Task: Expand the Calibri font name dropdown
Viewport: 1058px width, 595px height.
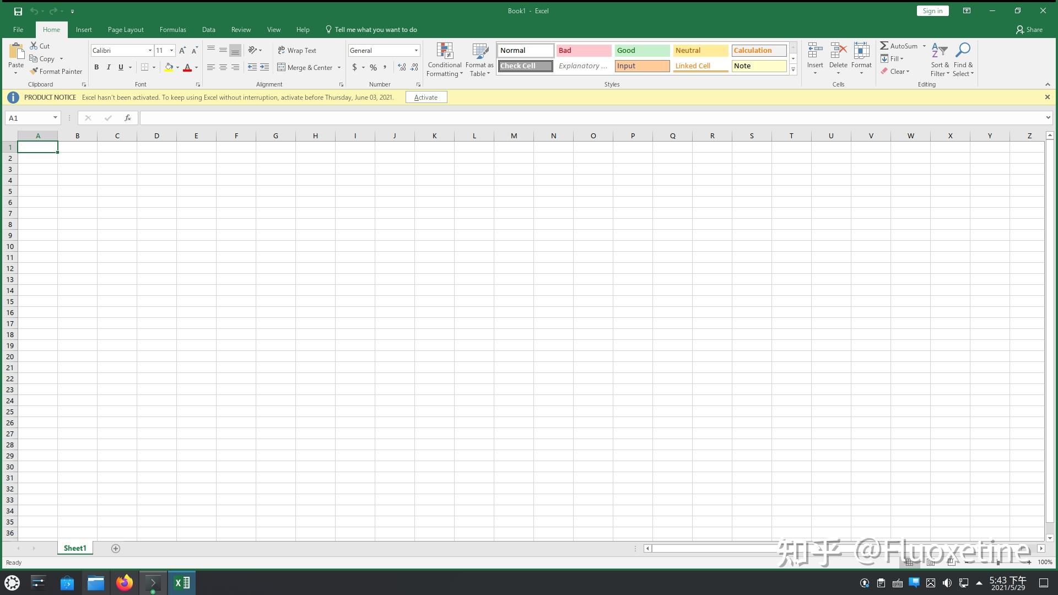Action: 150,50
